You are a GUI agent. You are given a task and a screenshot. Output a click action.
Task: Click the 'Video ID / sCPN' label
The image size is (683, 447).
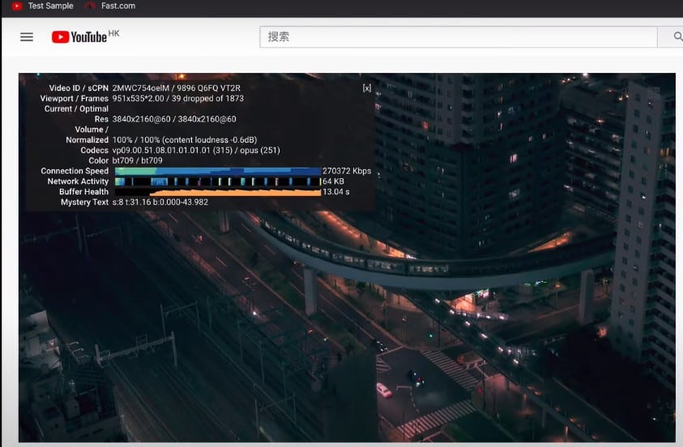pos(79,88)
